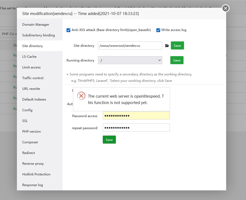Switch to Limit access tab
Image resolution: width=246 pixels, height=200 pixels.
[40, 67]
